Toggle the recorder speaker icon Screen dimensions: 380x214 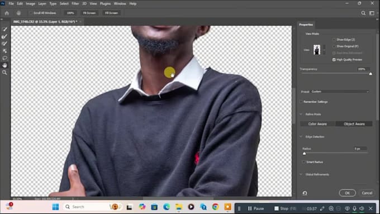point(362,208)
